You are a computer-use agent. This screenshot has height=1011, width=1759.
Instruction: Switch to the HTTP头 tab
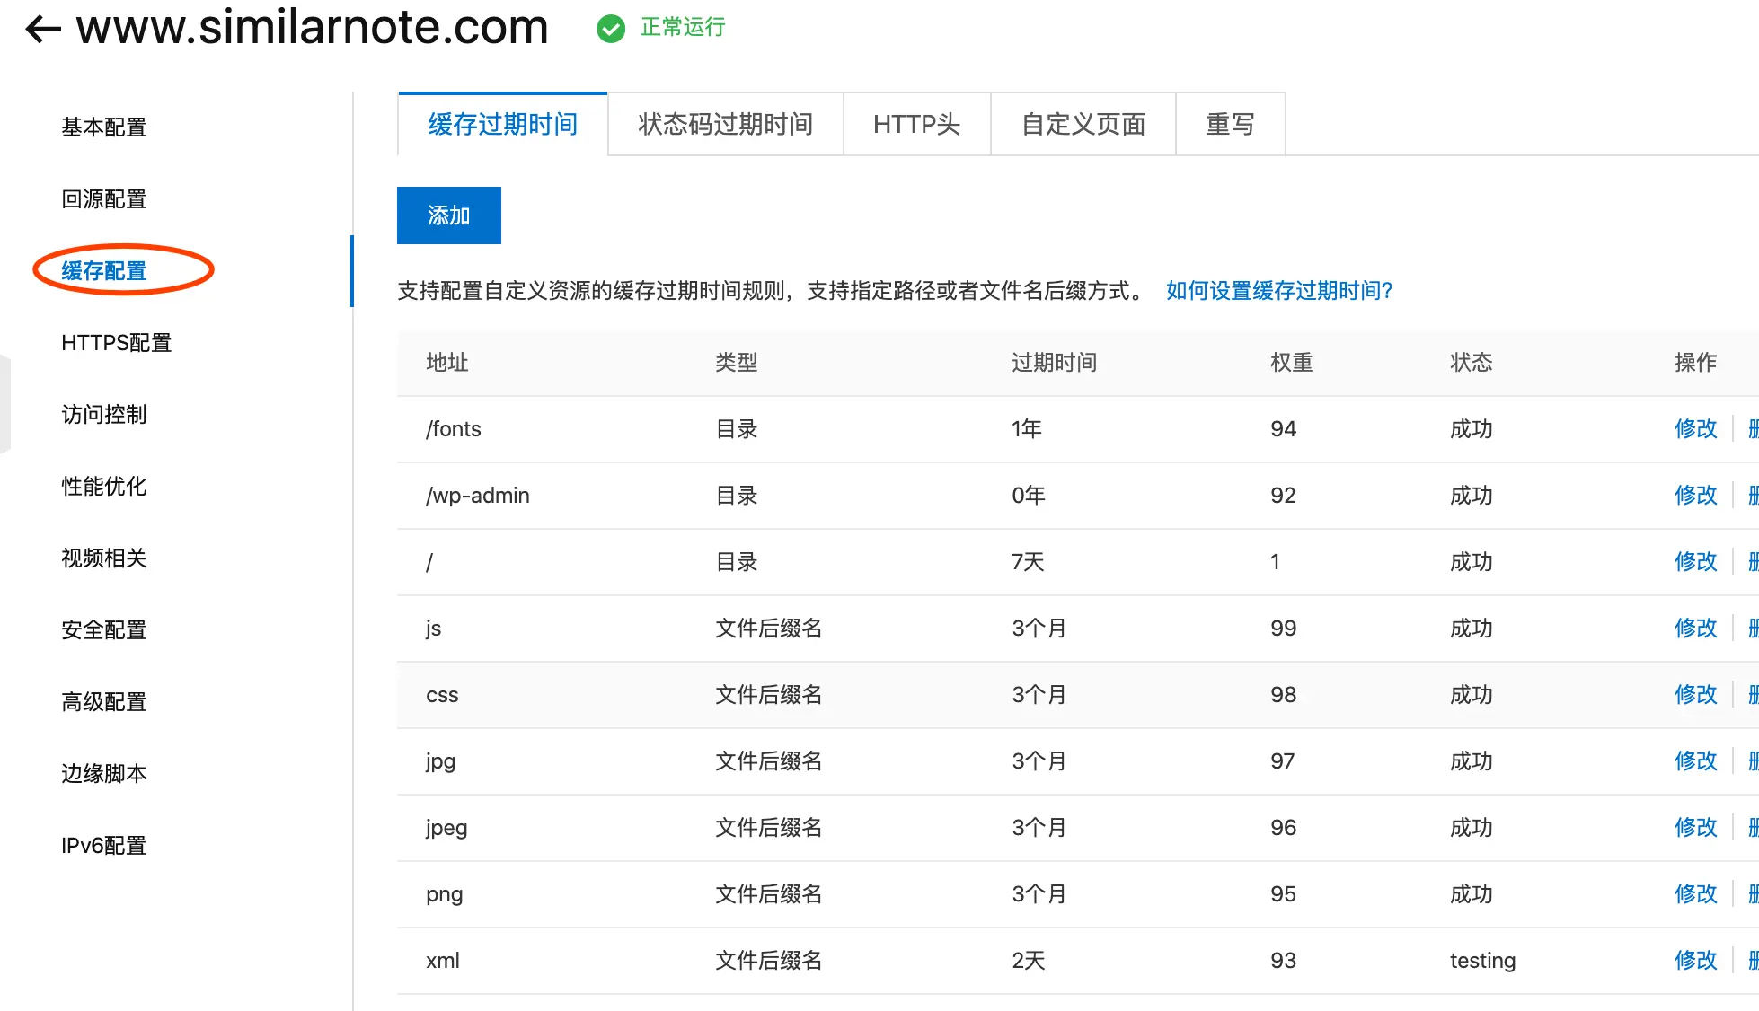tap(916, 124)
